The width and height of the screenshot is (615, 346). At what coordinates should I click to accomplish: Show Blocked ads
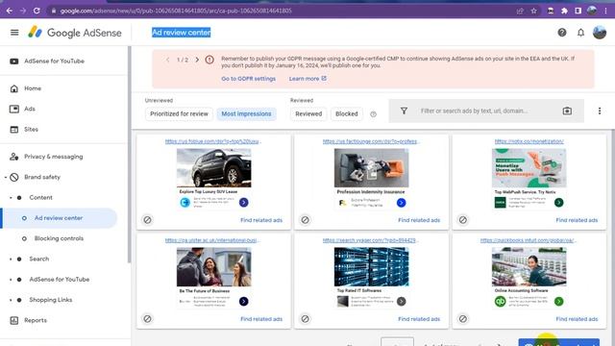(x=346, y=113)
